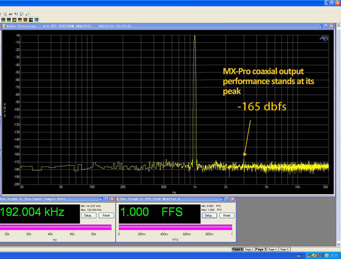The image size is (341, 259).
Task: Click the AP logo on the graph
Action: pos(323,38)
